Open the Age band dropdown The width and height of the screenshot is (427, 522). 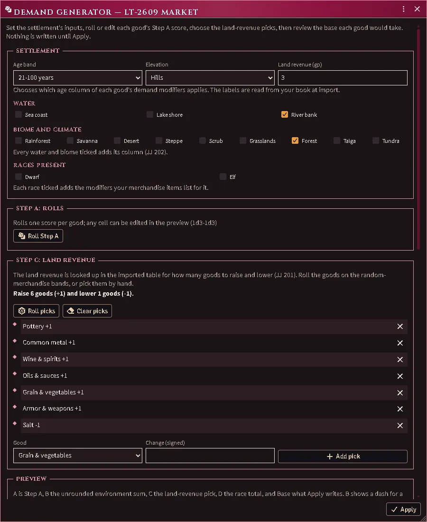click(x=78, y=77)
